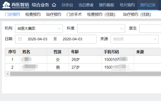The width and height of the screenshot is (161, 101).
Task: Click 综合业务 in the header
Action: (x=40, y=5)
